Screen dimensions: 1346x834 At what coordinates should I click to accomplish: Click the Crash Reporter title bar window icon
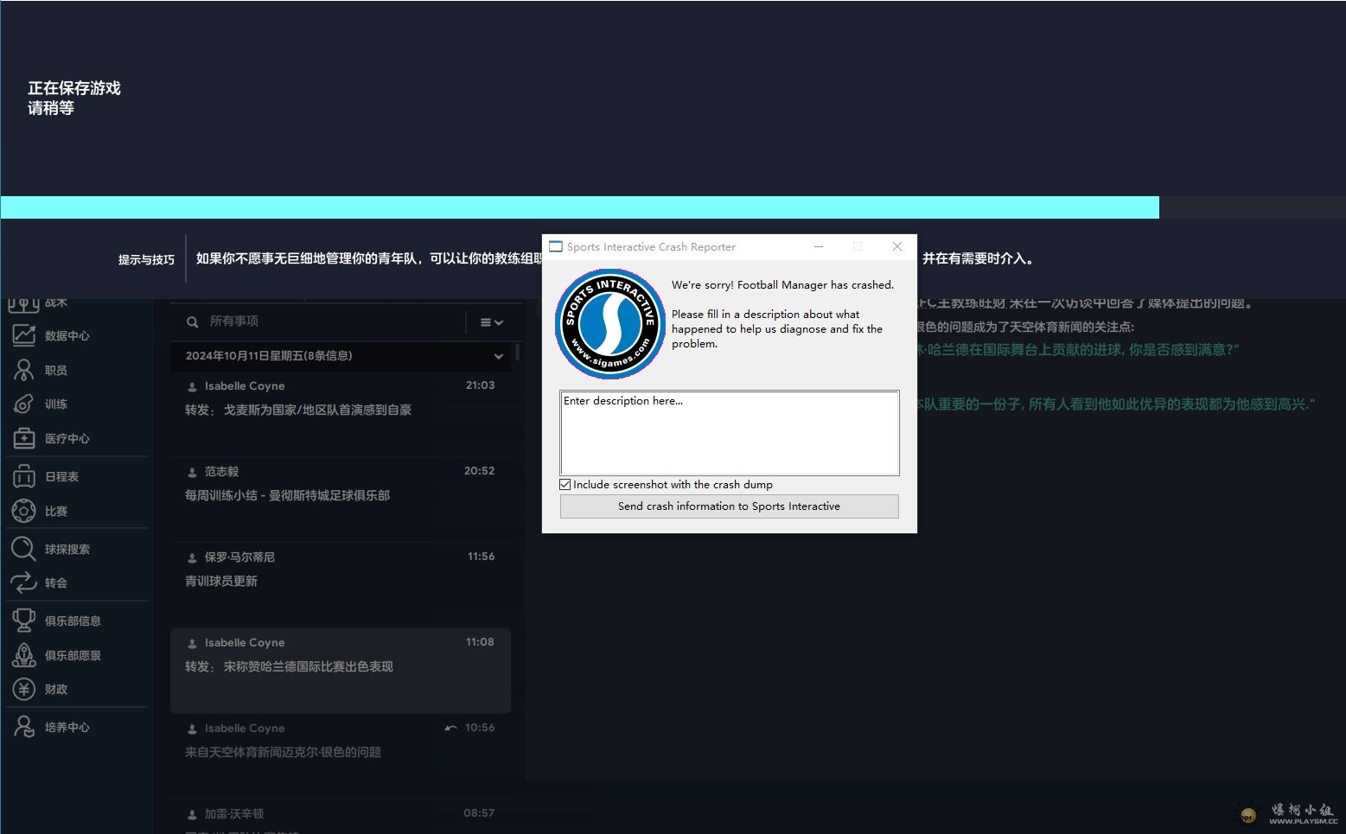pos(556,246)
